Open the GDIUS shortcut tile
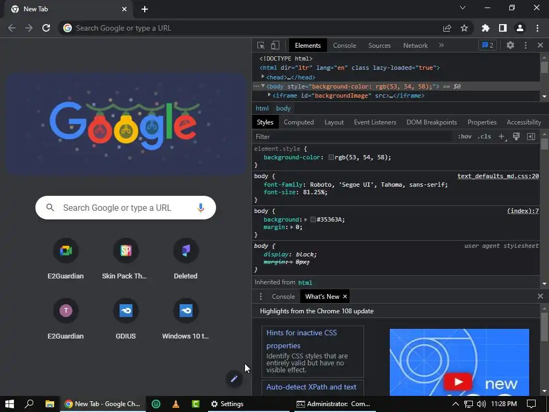 click(x=125, y=319)
